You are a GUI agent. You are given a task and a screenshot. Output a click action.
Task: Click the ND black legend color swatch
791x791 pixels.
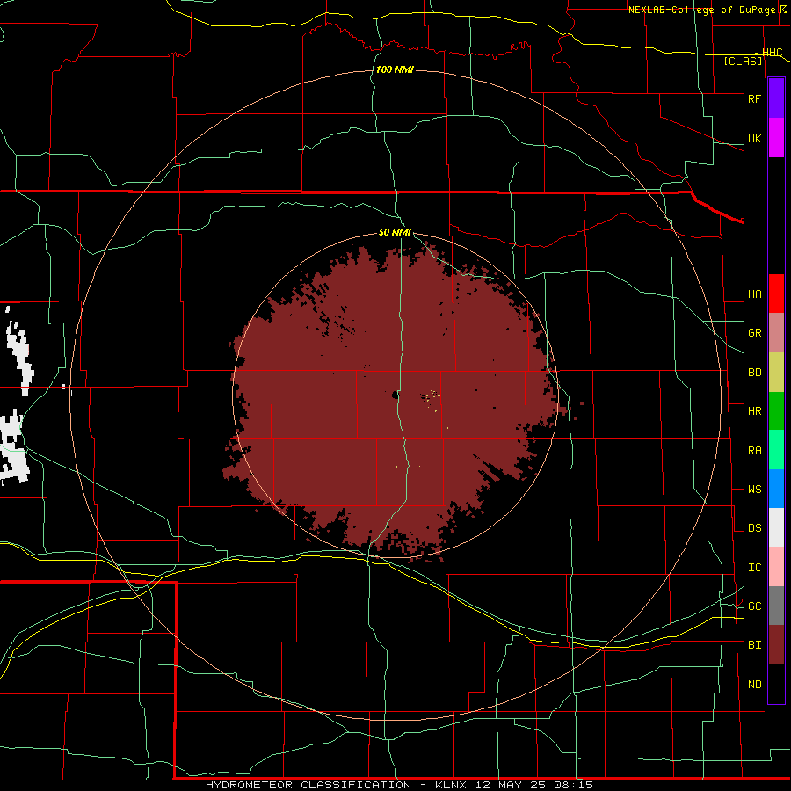(776, 684)
